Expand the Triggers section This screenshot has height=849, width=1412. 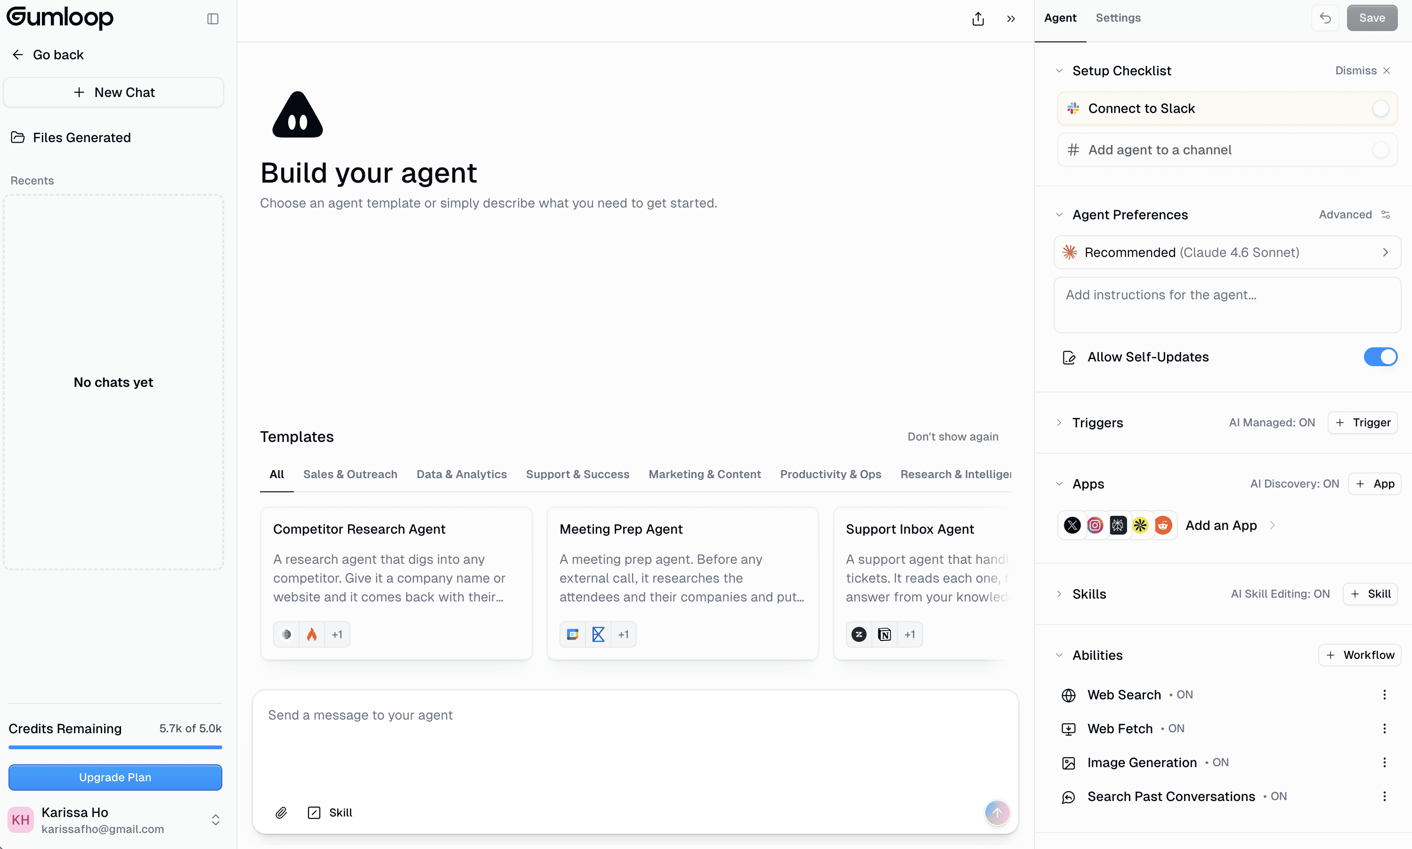pos(1059,423)
